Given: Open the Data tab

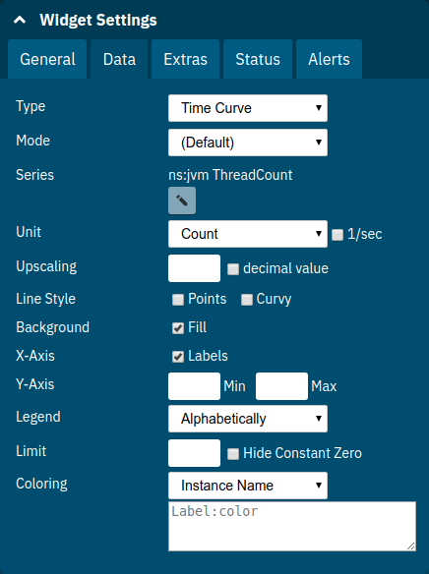Looking at the screenshot, I should [119, 59].
